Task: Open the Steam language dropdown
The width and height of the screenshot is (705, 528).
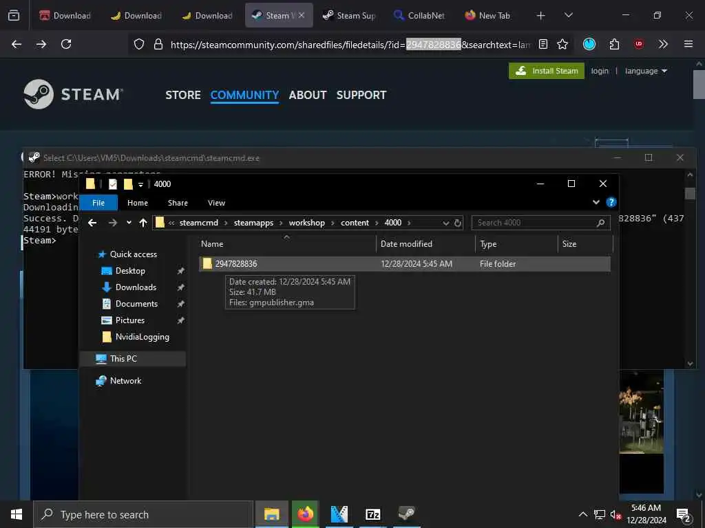Action: pyautogui.click(x=646, y=71)
